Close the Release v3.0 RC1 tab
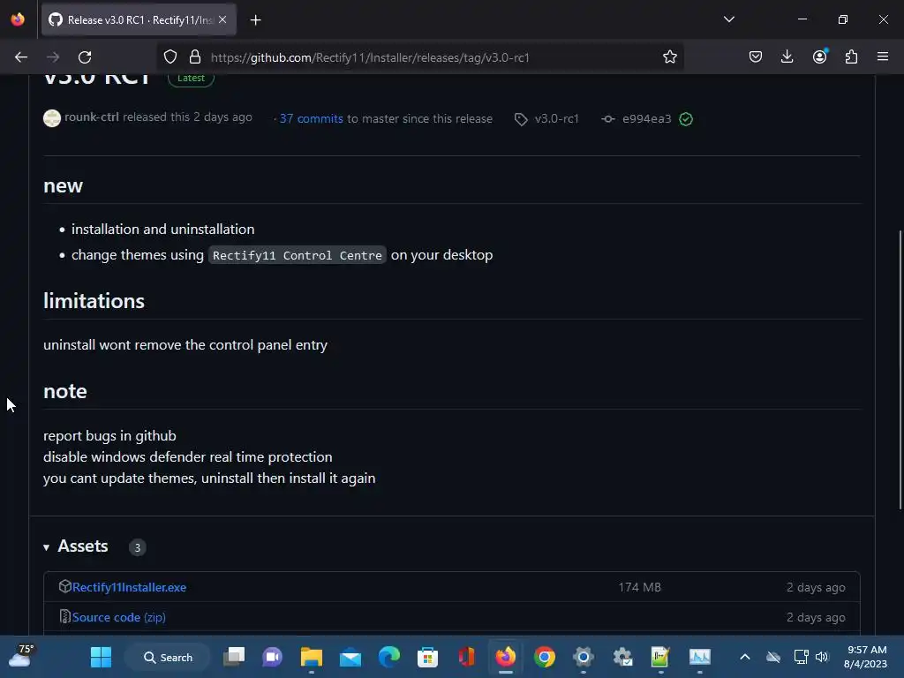The image size is (904, 678). coord(222,20)
